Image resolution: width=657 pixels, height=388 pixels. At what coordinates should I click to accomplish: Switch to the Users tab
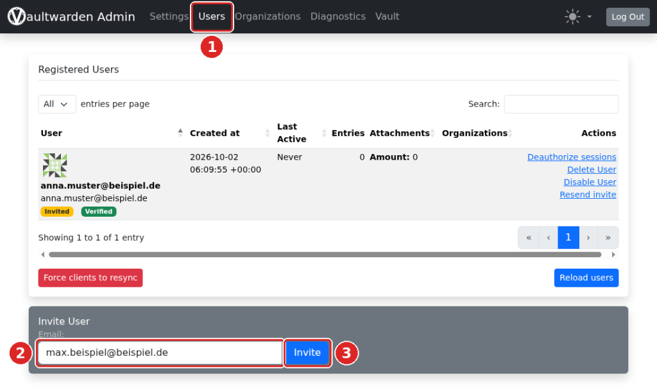point(212,16)
